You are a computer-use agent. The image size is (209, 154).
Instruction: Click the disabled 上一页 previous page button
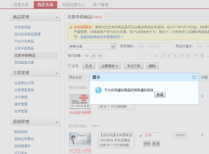145,56
